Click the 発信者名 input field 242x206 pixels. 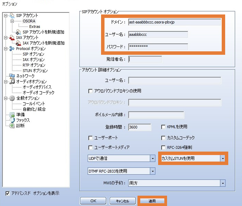pyautogui.click(x=145, y=59)
